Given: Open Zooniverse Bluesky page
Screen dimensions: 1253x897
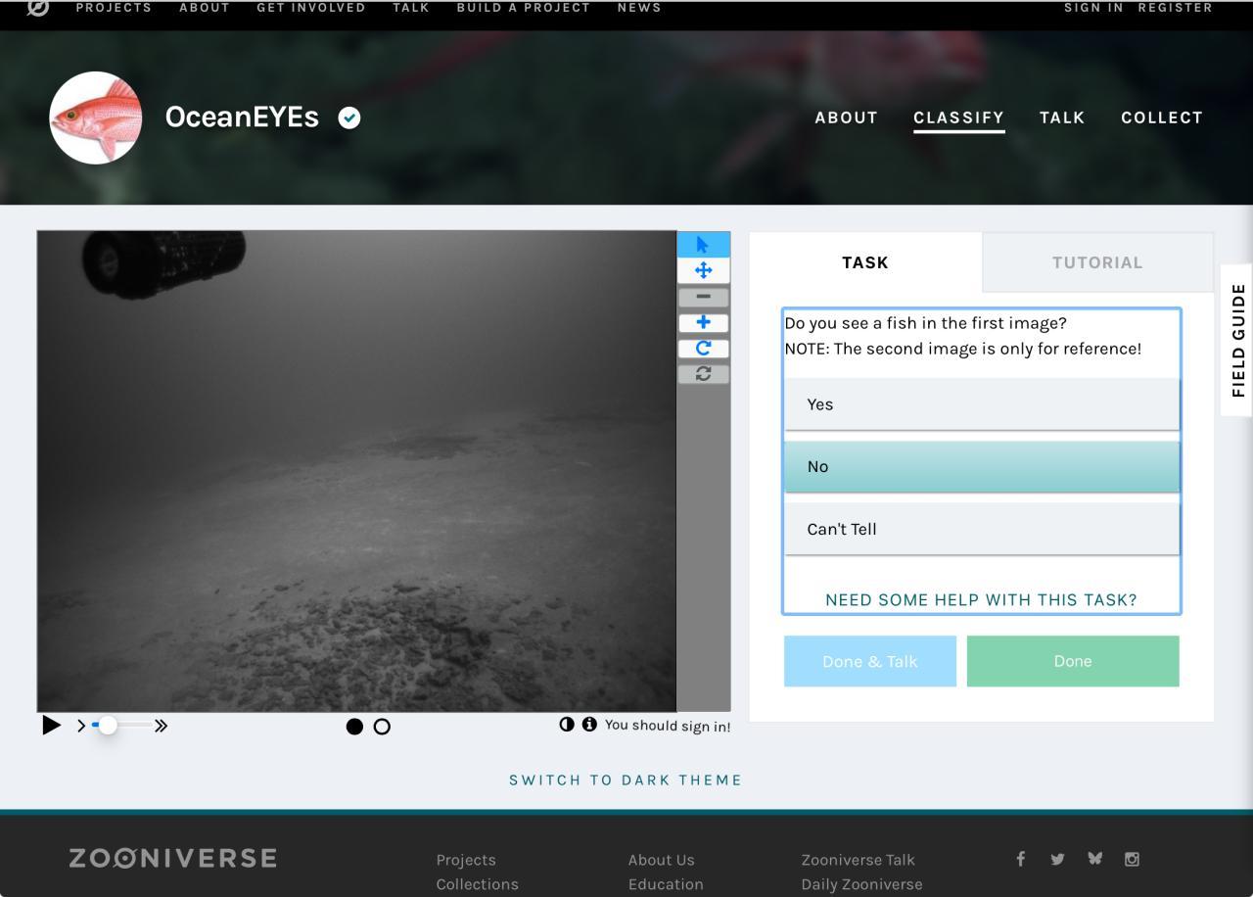Looking at the screenshot, I should tap(1094, 859).
